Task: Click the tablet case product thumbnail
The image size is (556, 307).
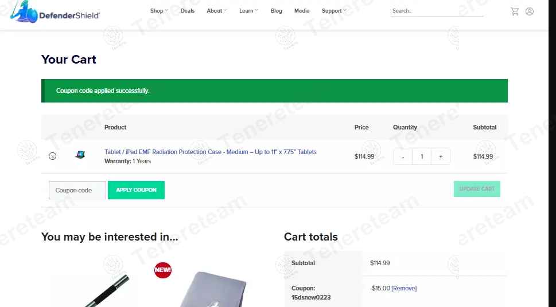Action: [80, 155]
